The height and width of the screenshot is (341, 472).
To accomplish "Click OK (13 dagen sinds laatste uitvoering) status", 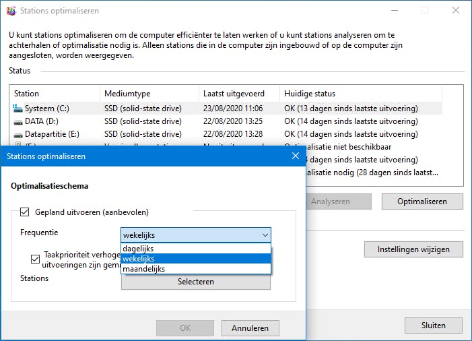I will coord(351,108).
